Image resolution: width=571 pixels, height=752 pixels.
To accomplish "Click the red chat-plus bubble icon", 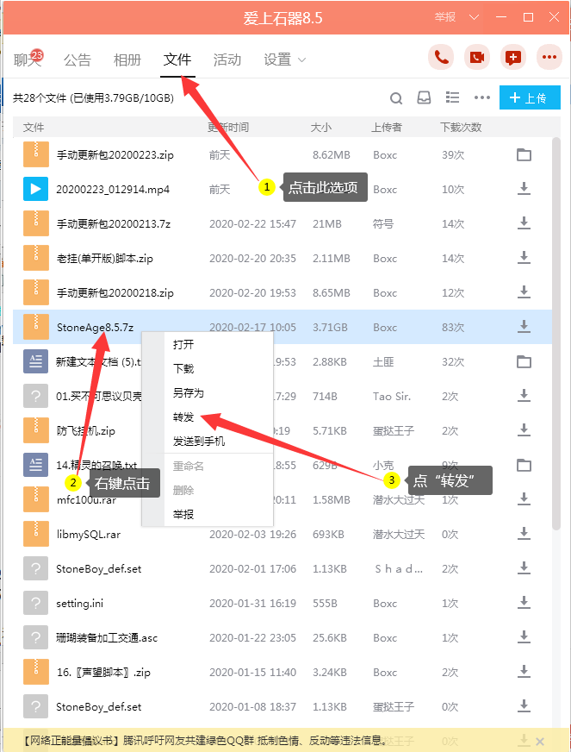I will pyautogui.click(x=513, y=58).
